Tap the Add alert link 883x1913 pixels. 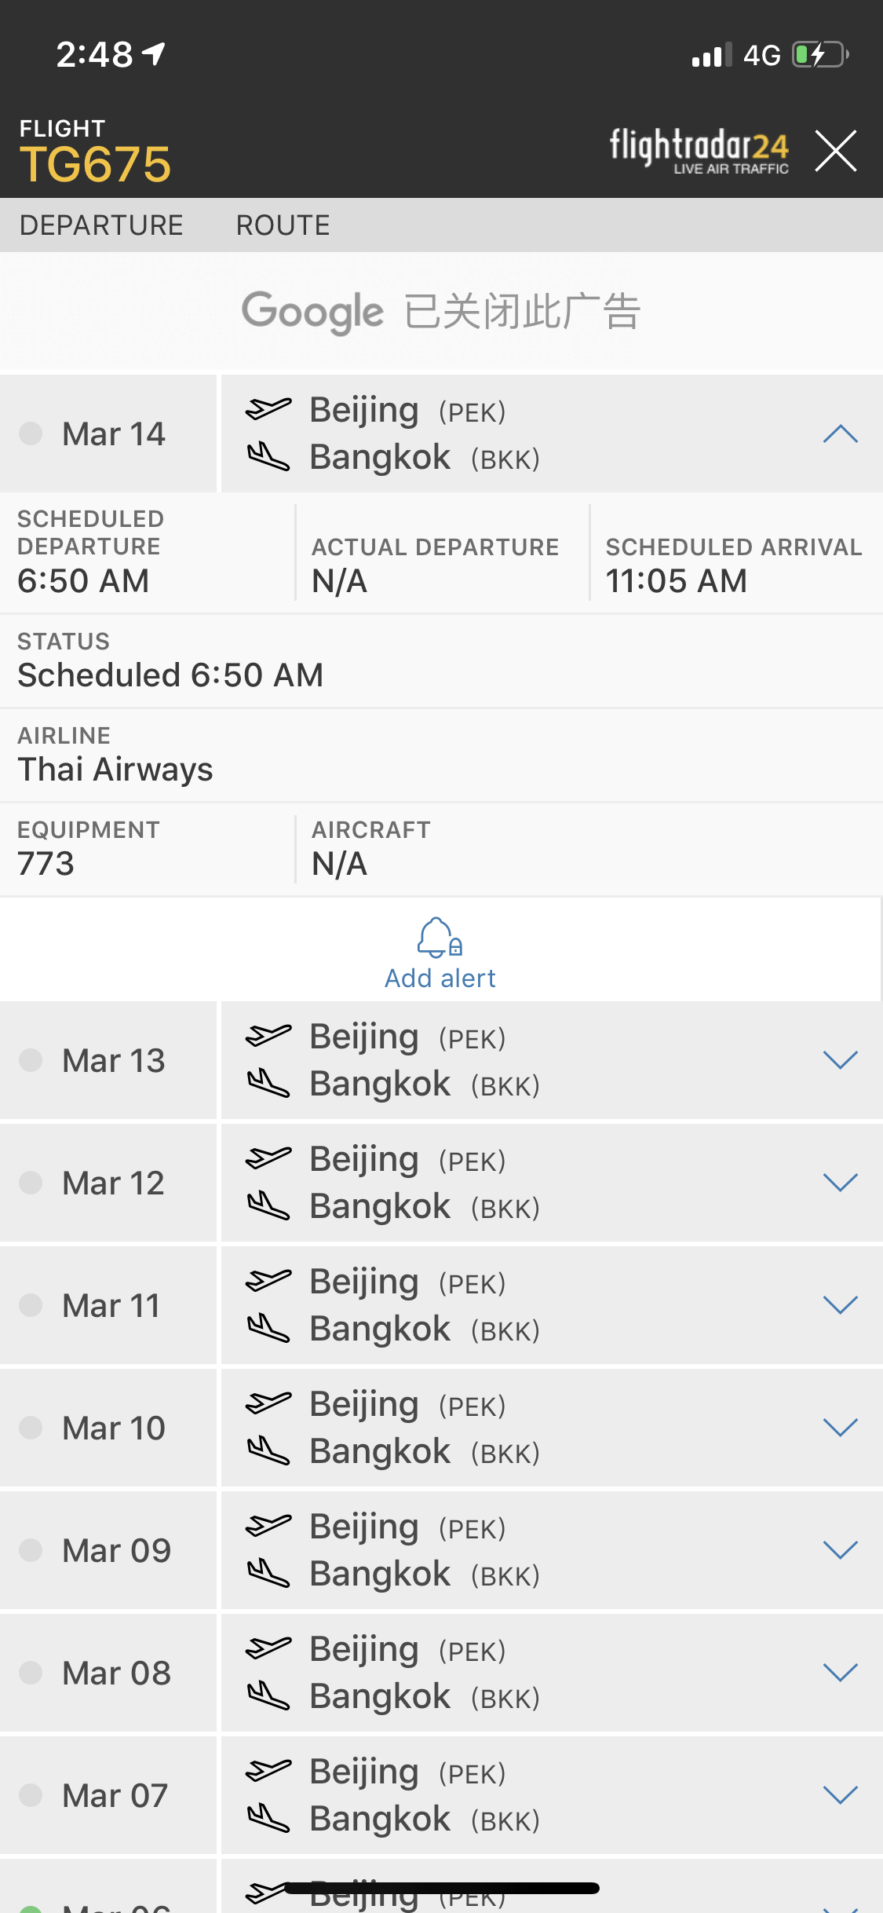pos(440,978)
